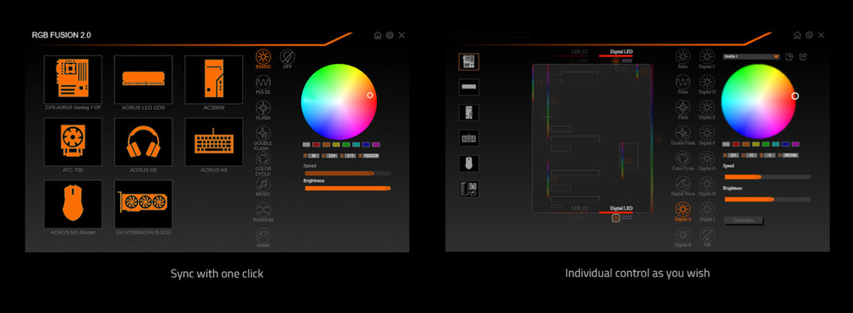Select the Digital LED tab above the motherboard
The height and width of the screenshot is (313, 853).
621,52
